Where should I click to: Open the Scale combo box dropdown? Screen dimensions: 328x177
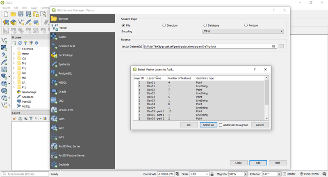click(207, 174)
